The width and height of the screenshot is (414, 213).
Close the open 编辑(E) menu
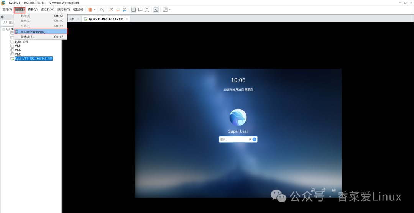coord(20,10)
